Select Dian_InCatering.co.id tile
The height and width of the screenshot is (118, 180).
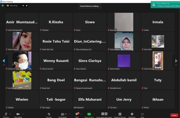(x=90, y=41)
